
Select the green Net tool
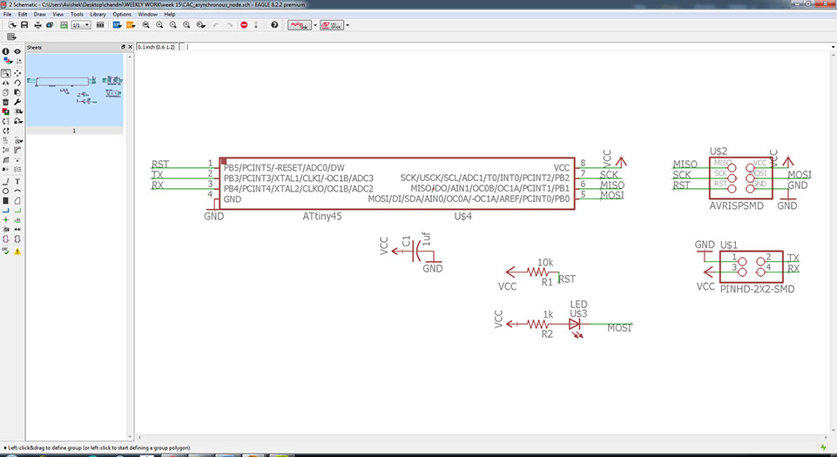[17, 211]
